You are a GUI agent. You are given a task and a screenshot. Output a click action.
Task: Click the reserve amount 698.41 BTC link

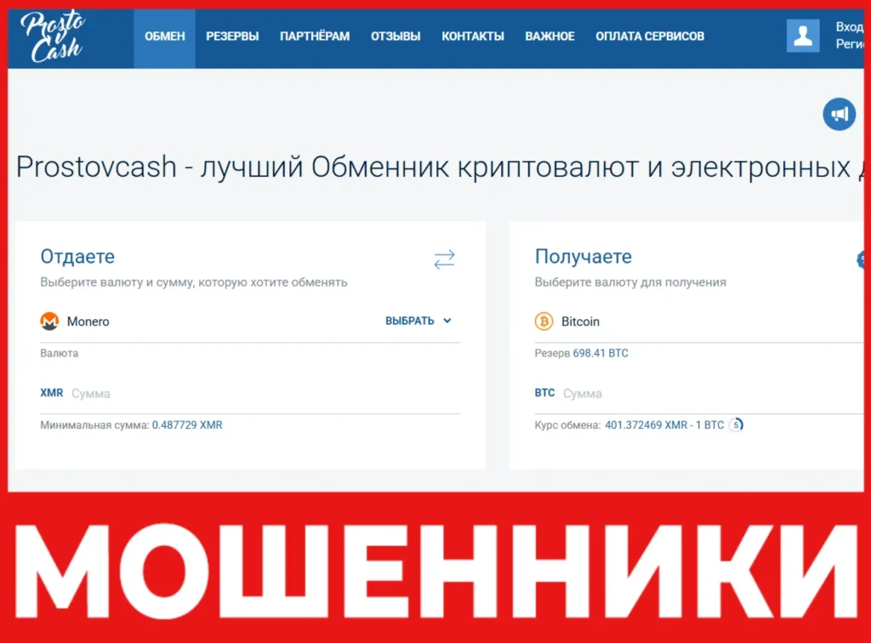(600, 352)
